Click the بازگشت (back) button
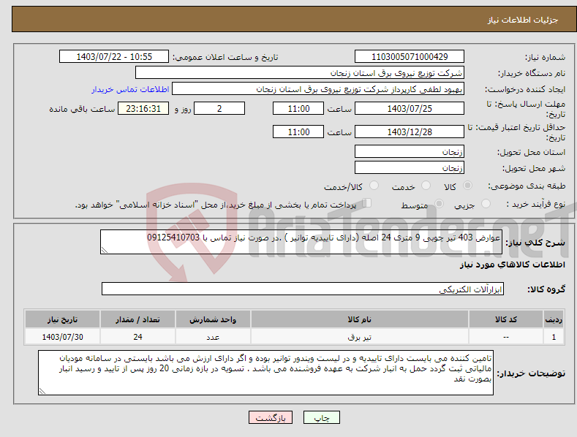 [271, 417]
